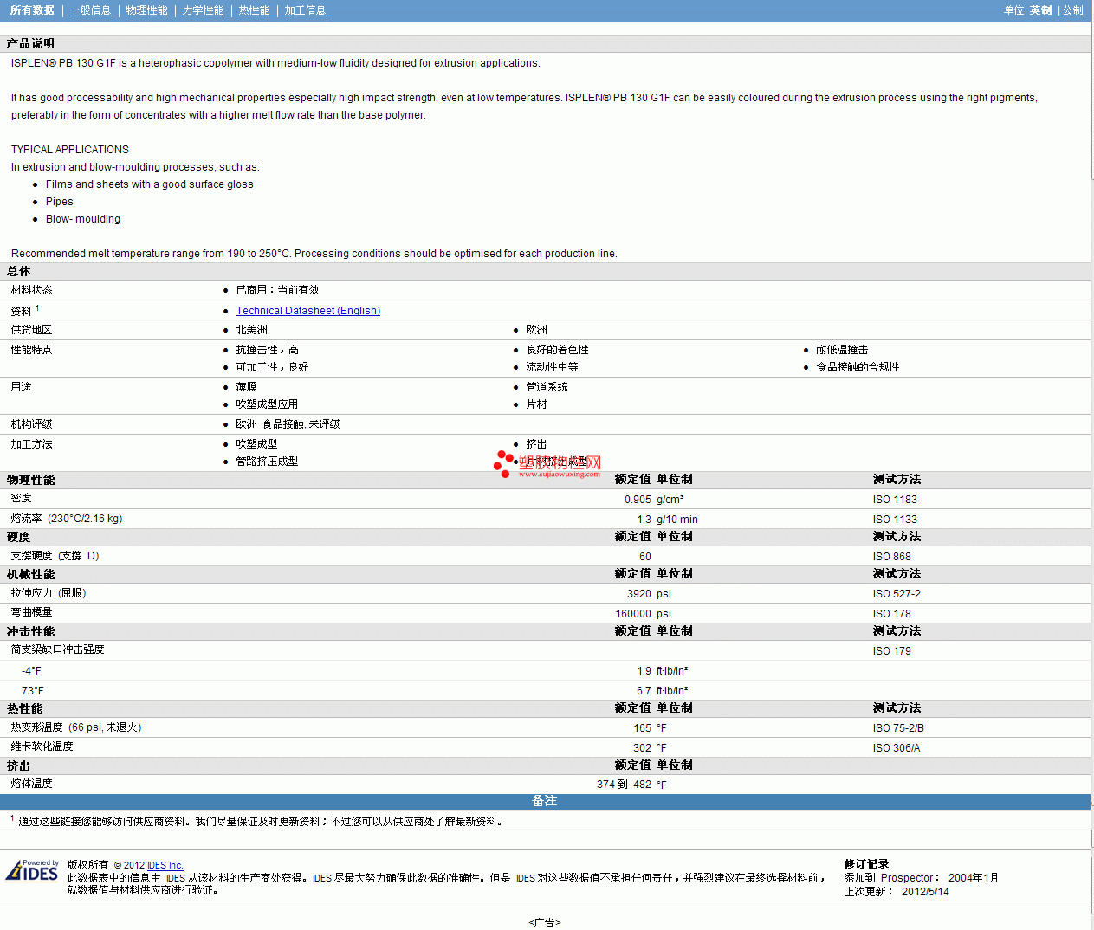Select tensile stress value 3920
Image resolution: width=1094 pixels, height=930 pixels.
coord(639,594)
